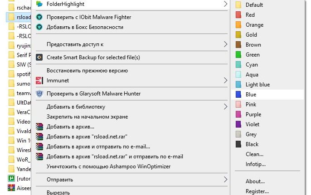Expand the "Отправить" submenu arrow
Viewport: 311px width, 195px height.
[225, 180]
